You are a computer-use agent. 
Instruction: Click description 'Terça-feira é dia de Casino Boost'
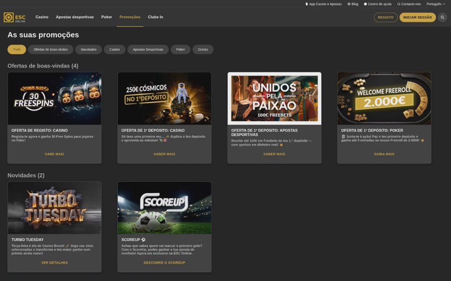[52, 250]
